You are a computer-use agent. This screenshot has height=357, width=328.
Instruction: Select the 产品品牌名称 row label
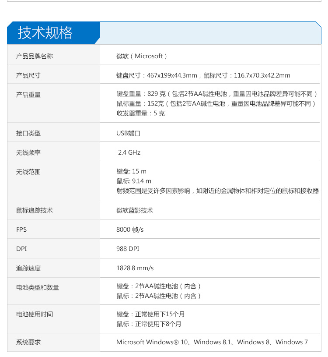(35, 56)
